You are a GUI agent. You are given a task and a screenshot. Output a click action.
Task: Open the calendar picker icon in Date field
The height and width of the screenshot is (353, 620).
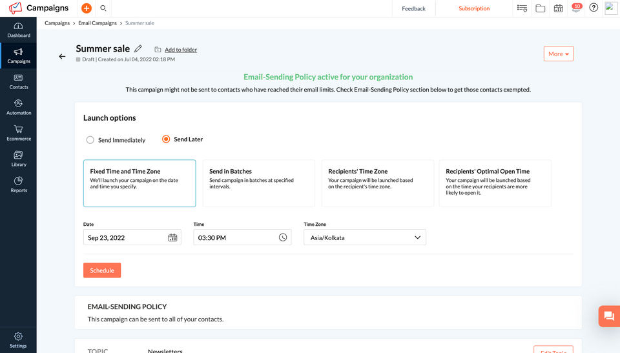[172, 237]
